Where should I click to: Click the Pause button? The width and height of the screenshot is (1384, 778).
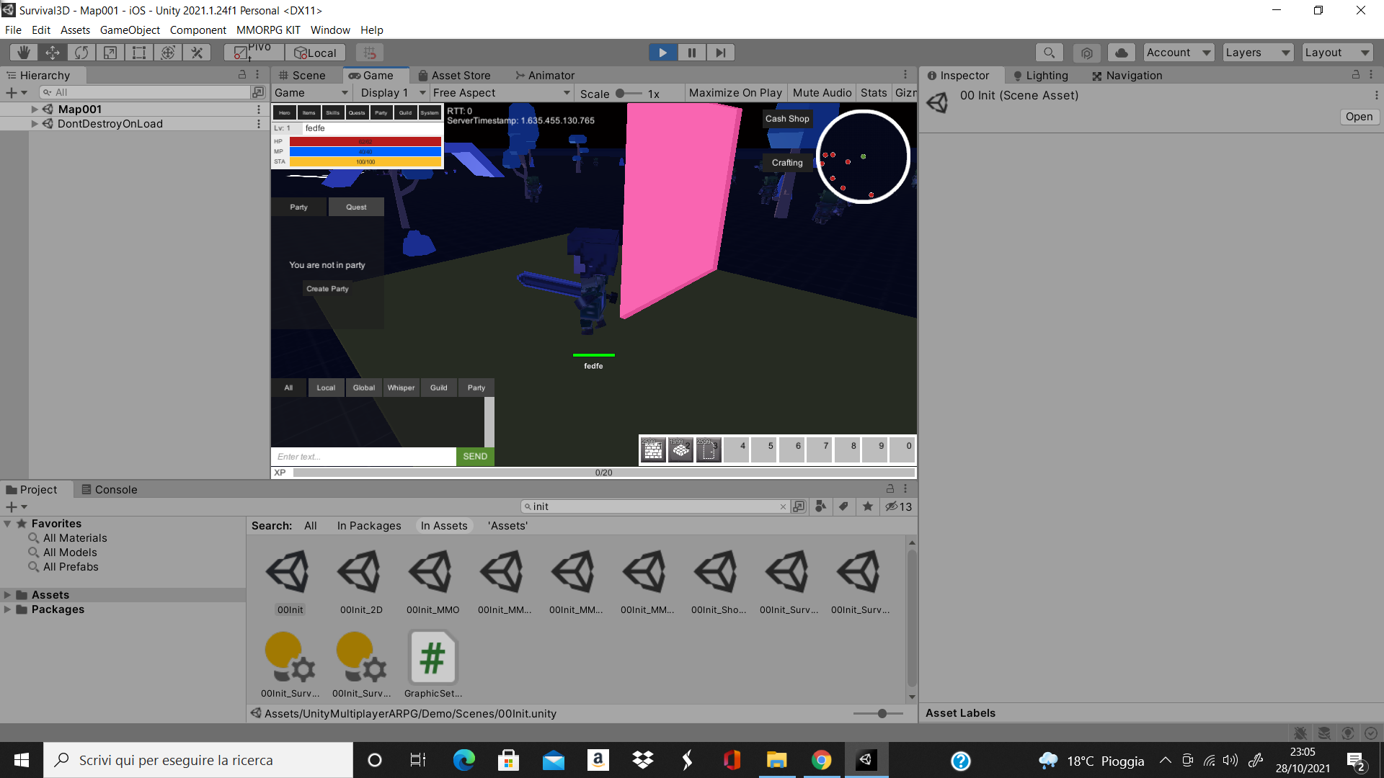click(x=691, y=53)
